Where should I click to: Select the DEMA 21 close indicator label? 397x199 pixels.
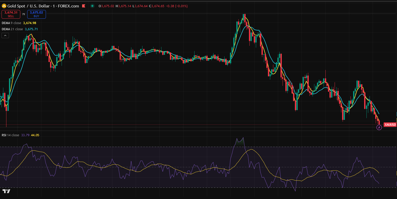pos(12,29)
